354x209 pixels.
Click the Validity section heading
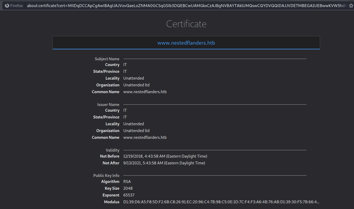(113, 150)
